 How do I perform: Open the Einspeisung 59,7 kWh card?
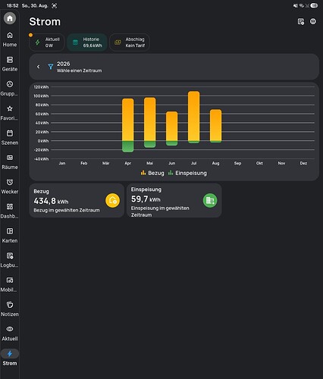coord(174,201)
